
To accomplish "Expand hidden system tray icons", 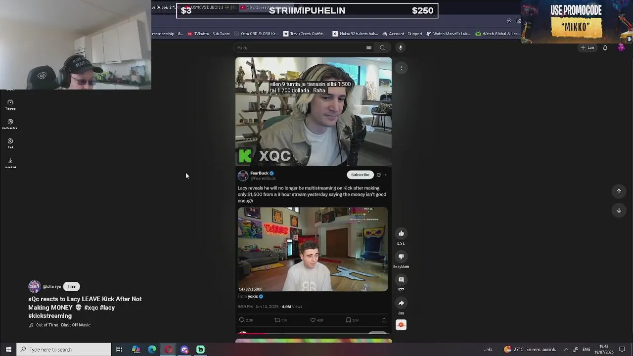I will point(566,350).
